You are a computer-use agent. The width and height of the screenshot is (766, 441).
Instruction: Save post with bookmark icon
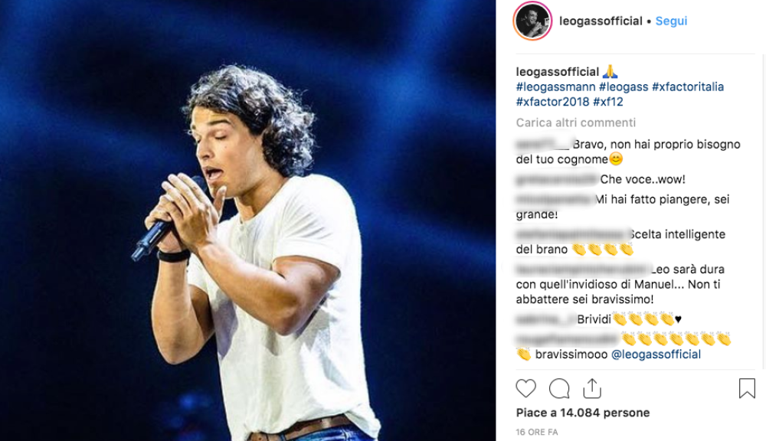click(747, 389)
